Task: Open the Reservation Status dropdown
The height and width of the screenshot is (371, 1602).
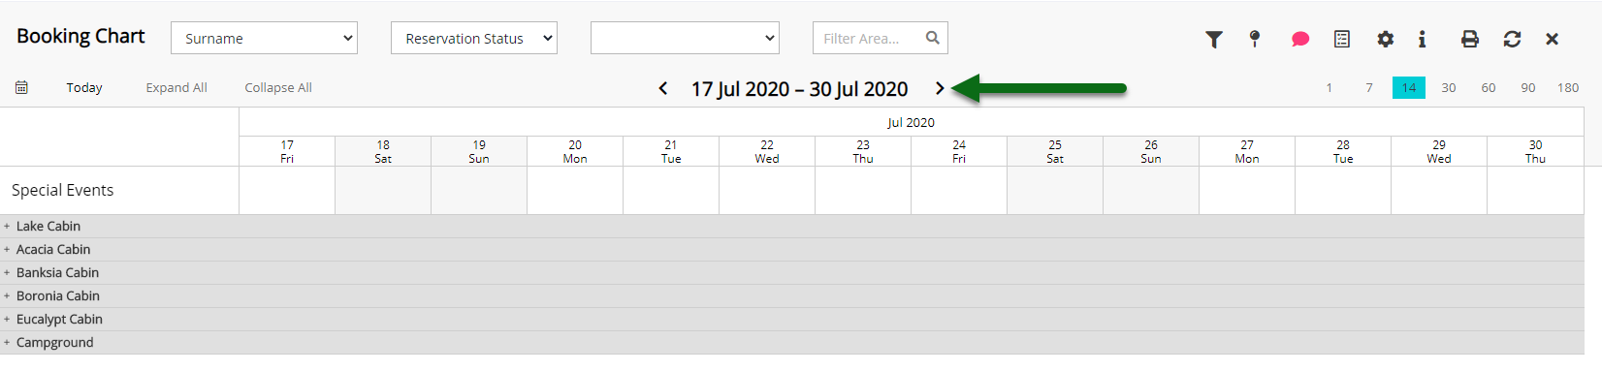Action: pos(474,38)
